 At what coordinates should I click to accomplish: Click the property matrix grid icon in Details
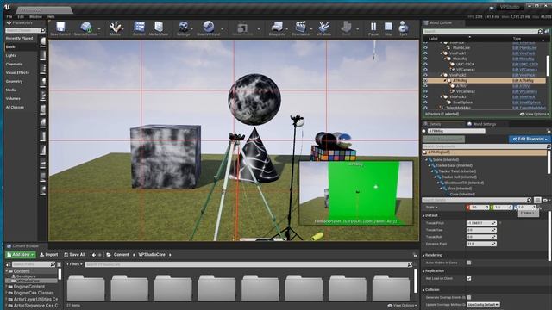[537, 200]
